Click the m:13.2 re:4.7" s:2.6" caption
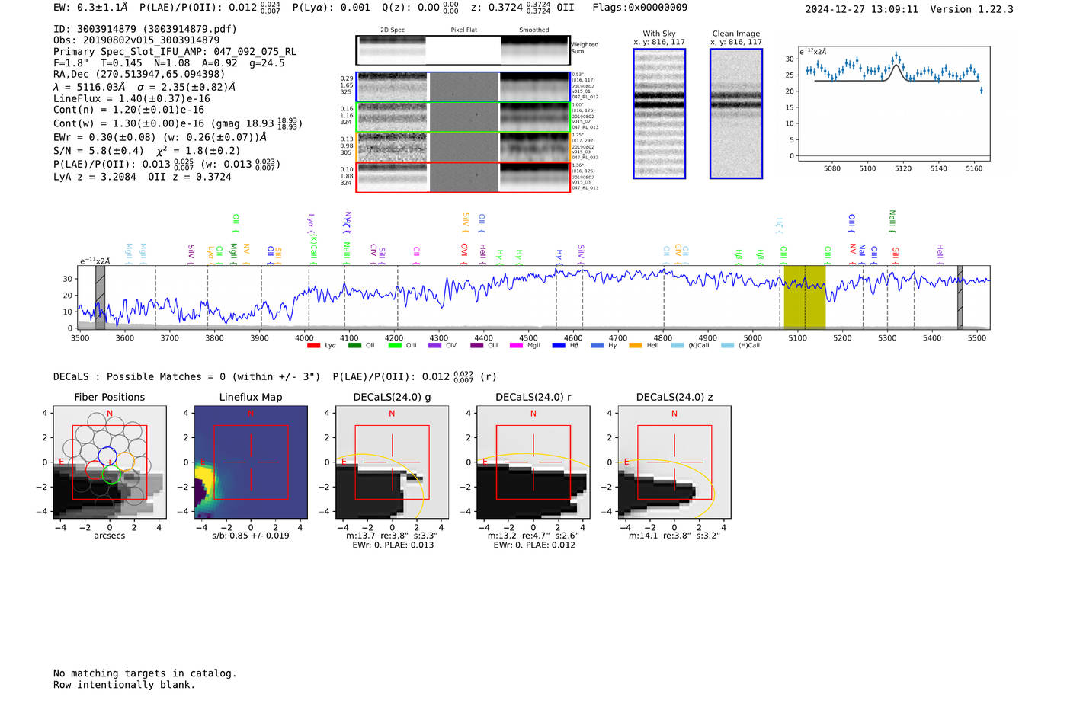This screenshot has height=726, width=1067. pyautogui.click(x=533, y=536)
